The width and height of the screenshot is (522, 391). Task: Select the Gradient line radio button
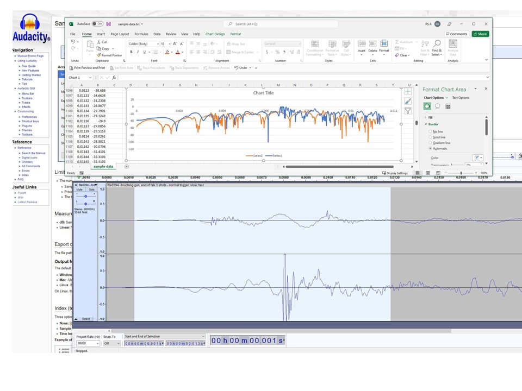coord(430,143)
